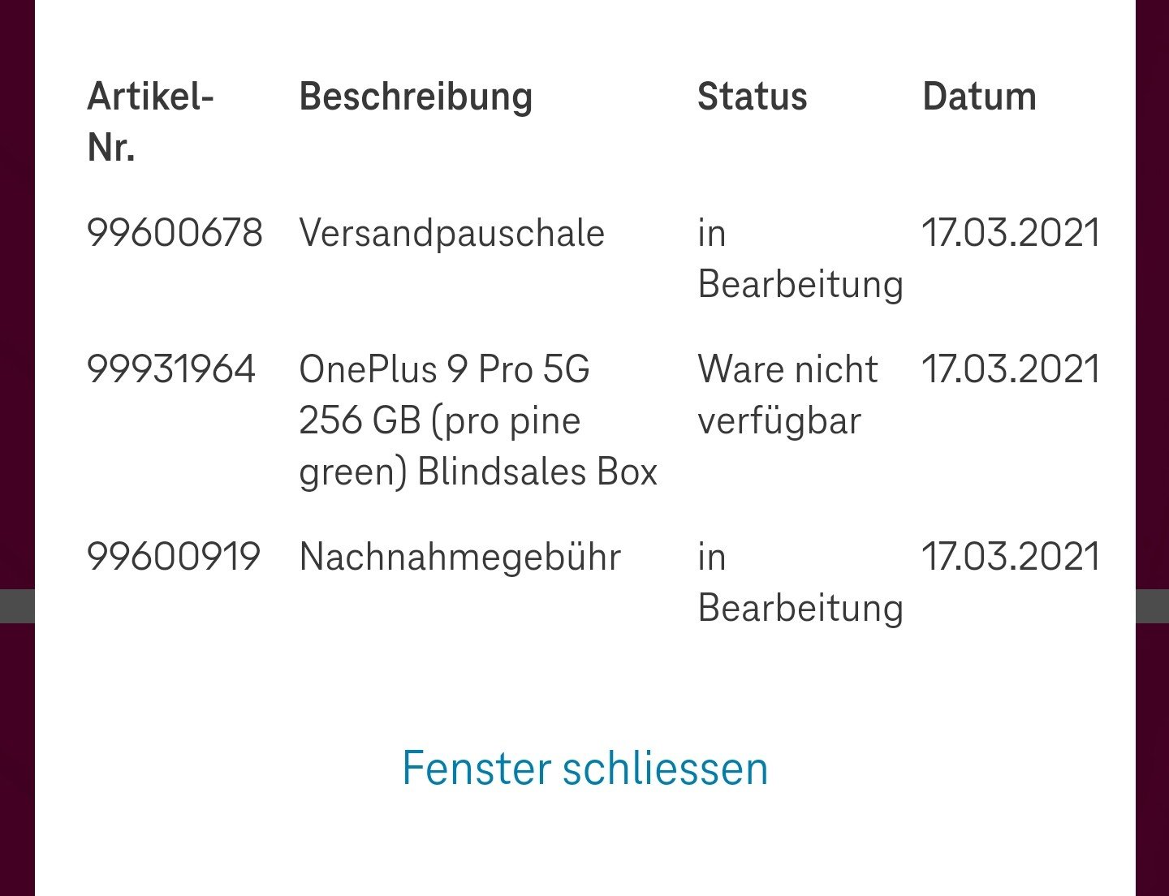Click the Artikel-Nr. column header
Image resolution: width=1169 pixels, height=896 pixels.
tap(150, 122)
